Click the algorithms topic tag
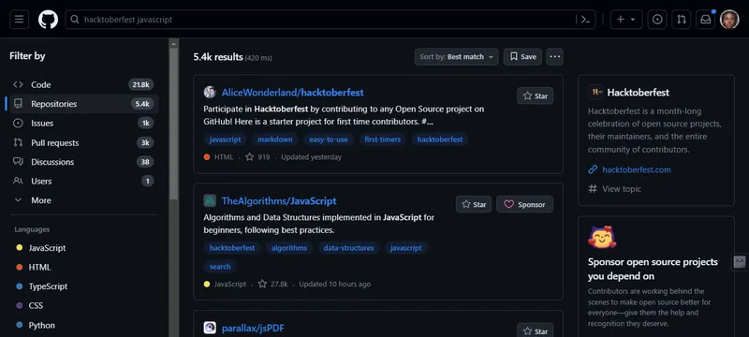The width and height of the screenshot is (749, 337). tap(289, 248)
